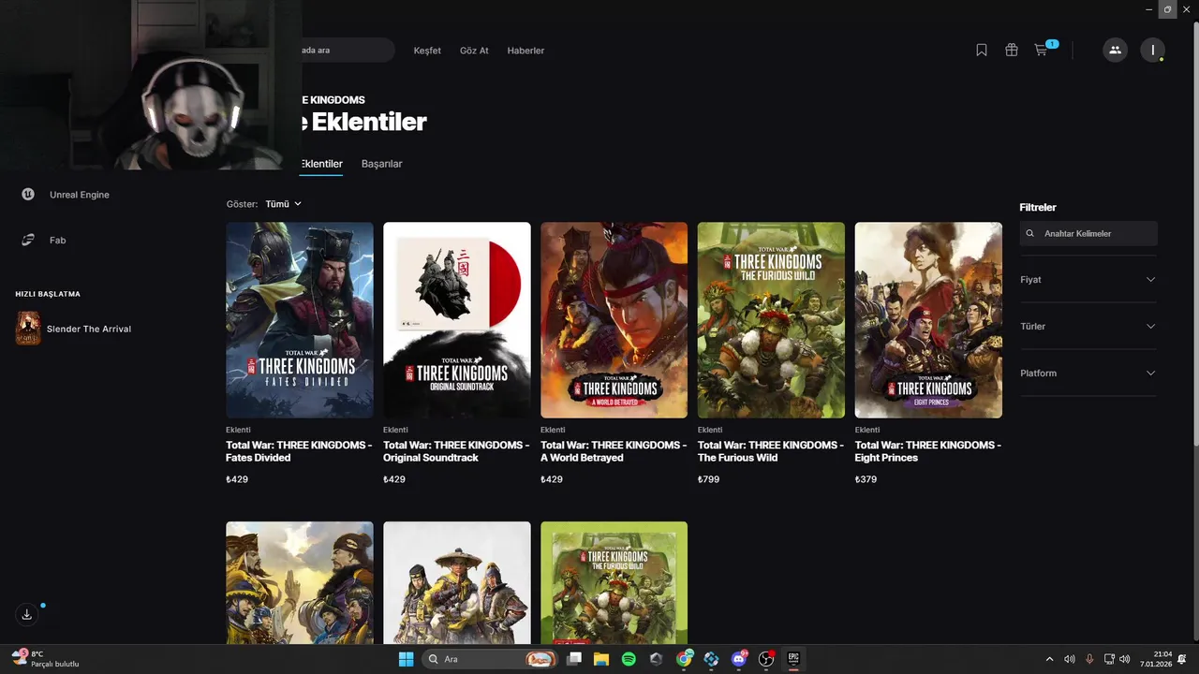Open the shopping cart
The width and height of the screenshot is (1199, 674).
tap(1041, 51)
